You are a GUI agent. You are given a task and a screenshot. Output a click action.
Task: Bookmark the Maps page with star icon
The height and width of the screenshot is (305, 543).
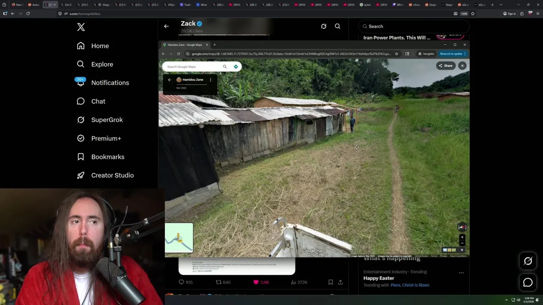pos(397,54)
